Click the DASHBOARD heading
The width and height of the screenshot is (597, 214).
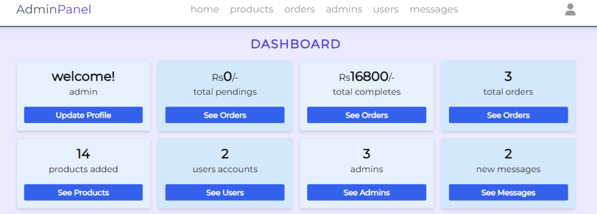[296, 44]
